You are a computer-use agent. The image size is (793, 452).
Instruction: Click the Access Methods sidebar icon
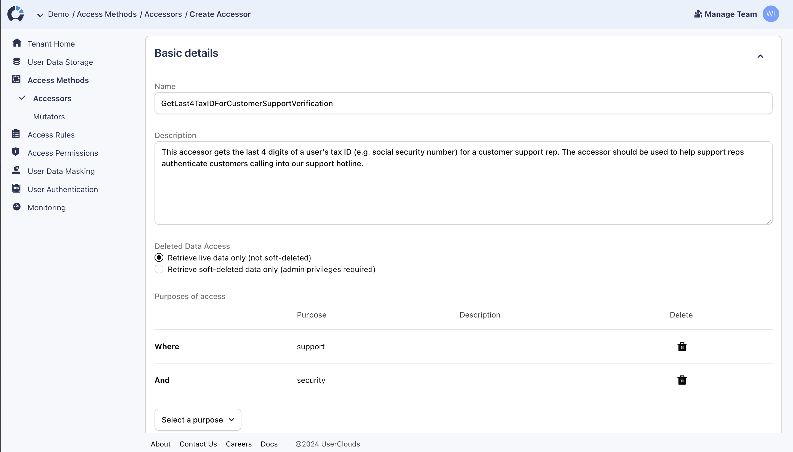(x=17, y=79)
